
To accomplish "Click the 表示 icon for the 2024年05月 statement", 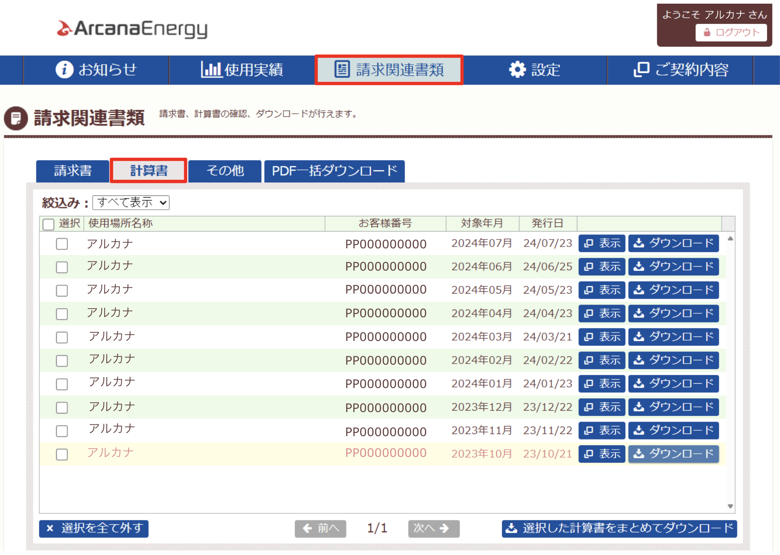I will pos(589,290).
